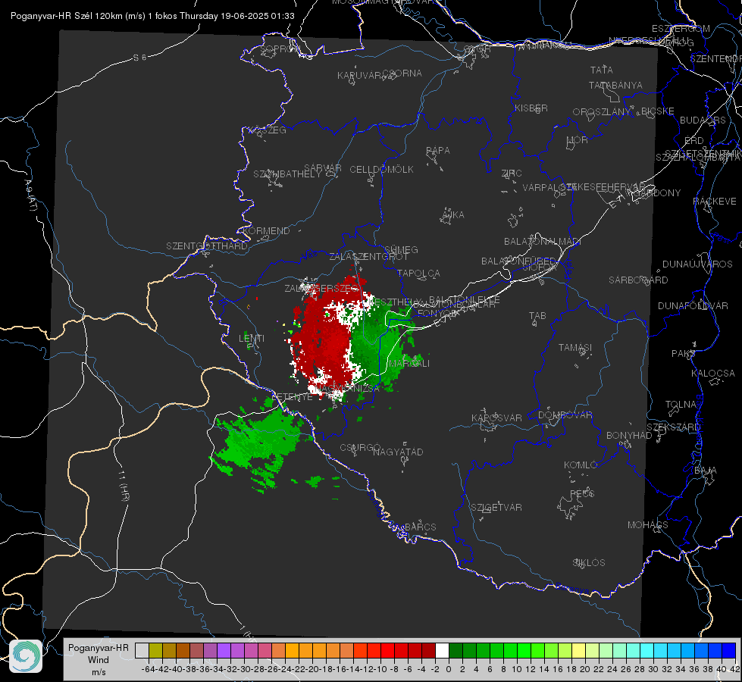Click the KALOCSA city label

click(713, 374)
